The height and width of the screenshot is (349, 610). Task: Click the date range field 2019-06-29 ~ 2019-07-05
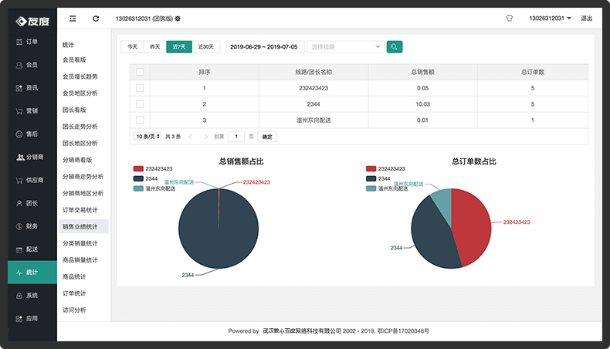(265, 46)
